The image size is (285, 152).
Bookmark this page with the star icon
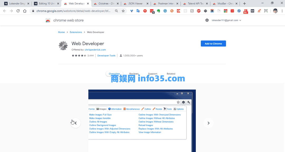(123, 11)
